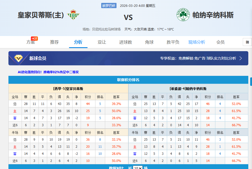Switch to the 会员 tab

[220, 42]
